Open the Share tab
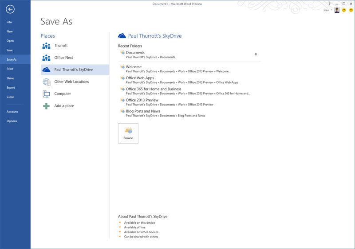355x249 pixels. 10,78
